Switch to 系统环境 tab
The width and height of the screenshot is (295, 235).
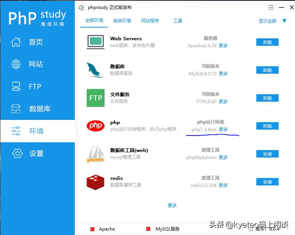pos(122,21)
